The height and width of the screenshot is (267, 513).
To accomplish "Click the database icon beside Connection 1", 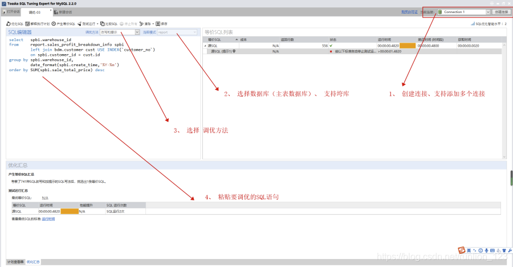I will tap(440, 12).
